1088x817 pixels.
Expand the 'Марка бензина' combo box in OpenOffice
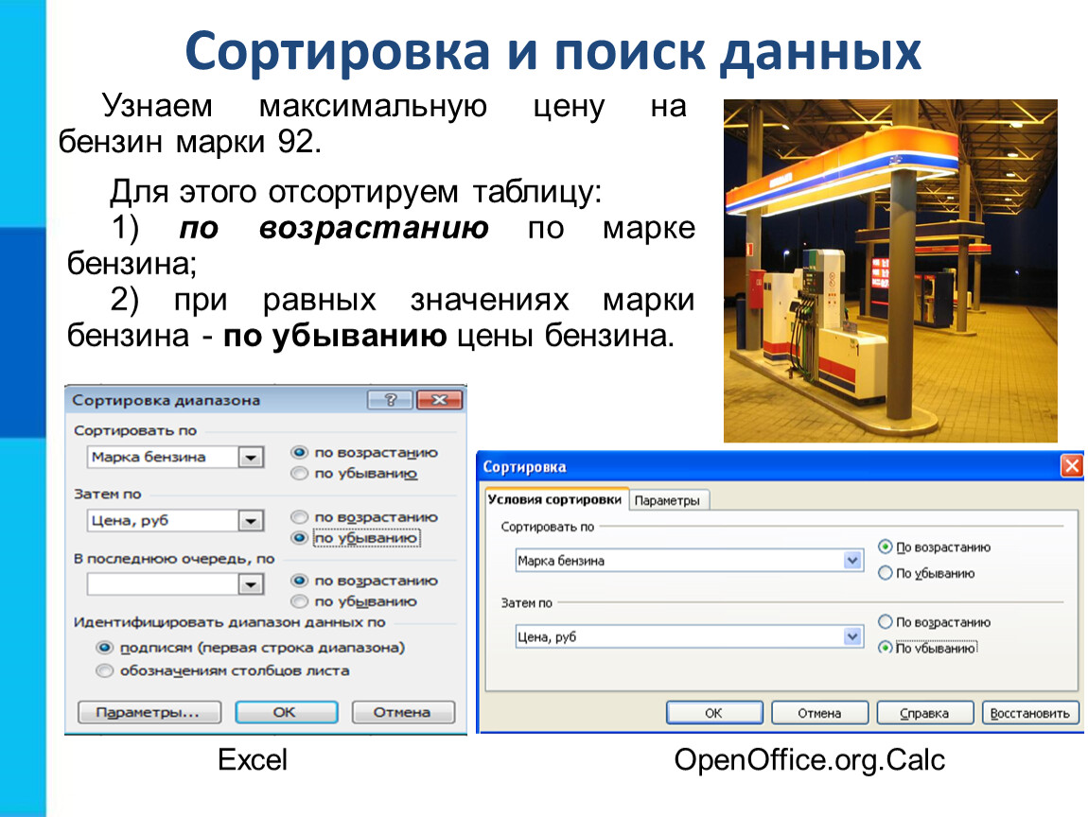[852, 561]
